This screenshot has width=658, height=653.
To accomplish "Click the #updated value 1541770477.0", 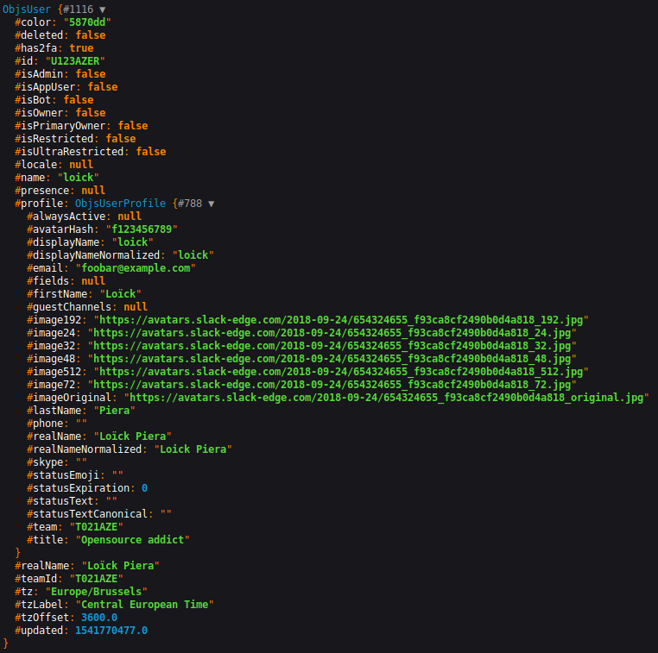I will (x=111, y=631).
